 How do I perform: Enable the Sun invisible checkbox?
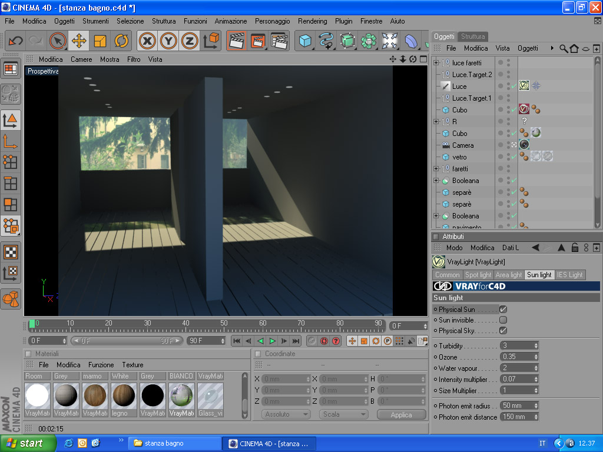point(503,320)
